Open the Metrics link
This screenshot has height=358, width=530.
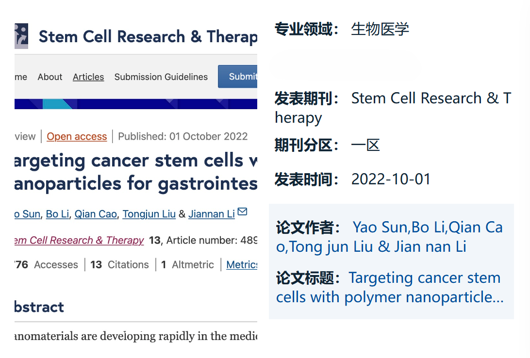point(241,265)
